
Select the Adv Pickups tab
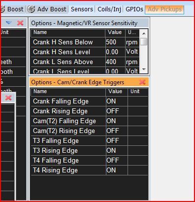(x=164, y=9)
